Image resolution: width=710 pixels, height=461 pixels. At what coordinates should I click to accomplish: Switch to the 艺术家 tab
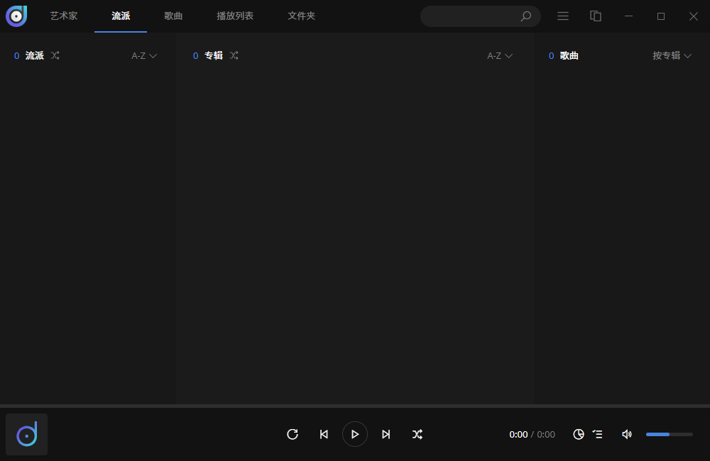(x=64, y=16)
